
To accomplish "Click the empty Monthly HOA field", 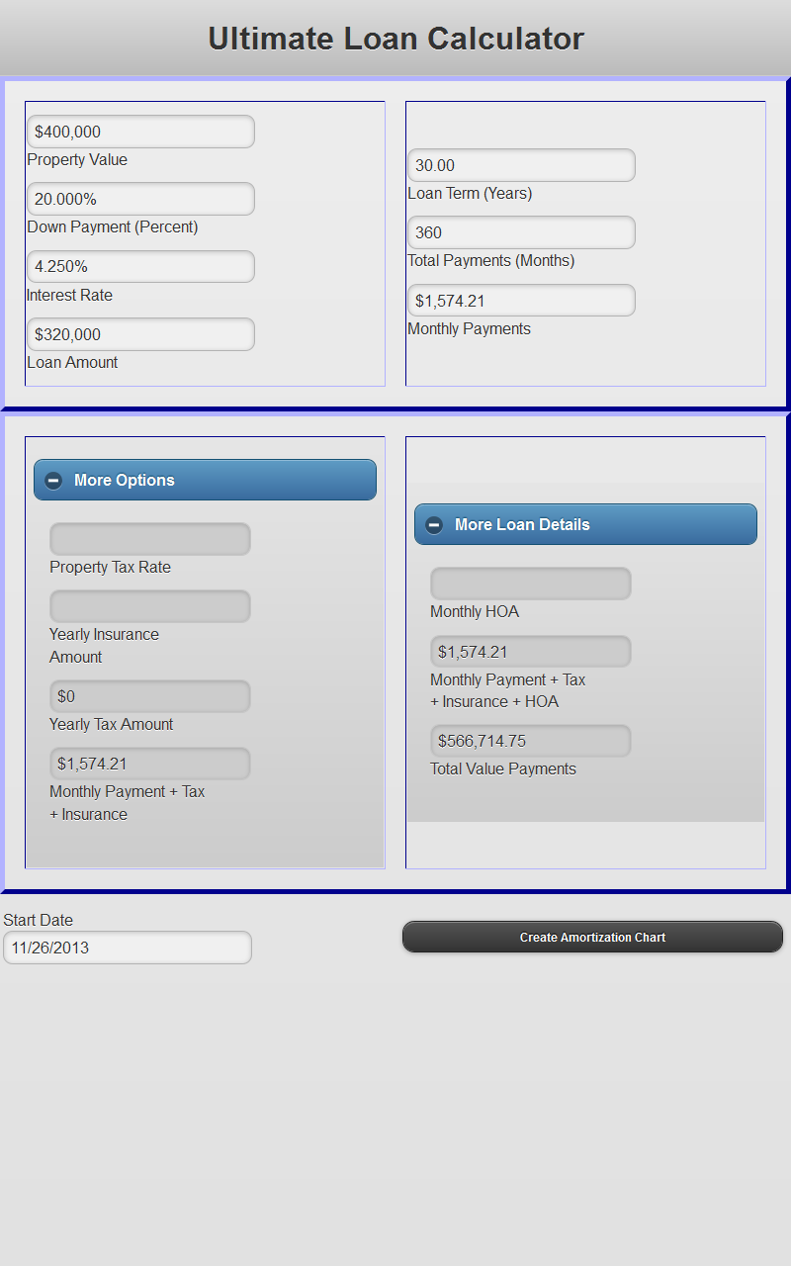I will tap(531, 584).
